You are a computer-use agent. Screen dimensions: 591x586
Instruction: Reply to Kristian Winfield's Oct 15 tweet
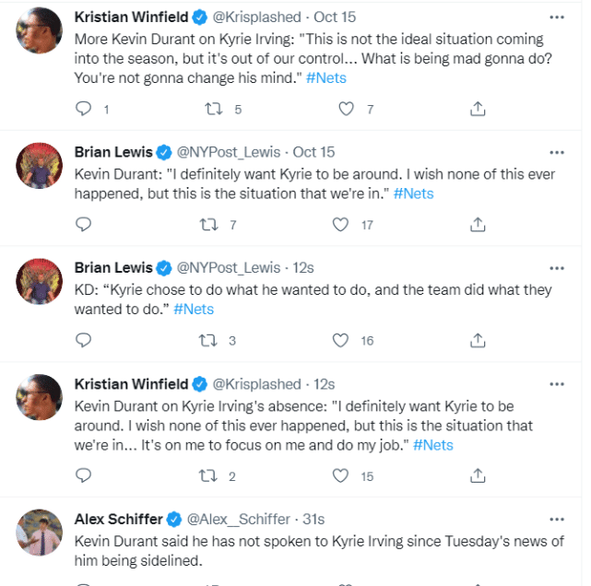[84, 109]
